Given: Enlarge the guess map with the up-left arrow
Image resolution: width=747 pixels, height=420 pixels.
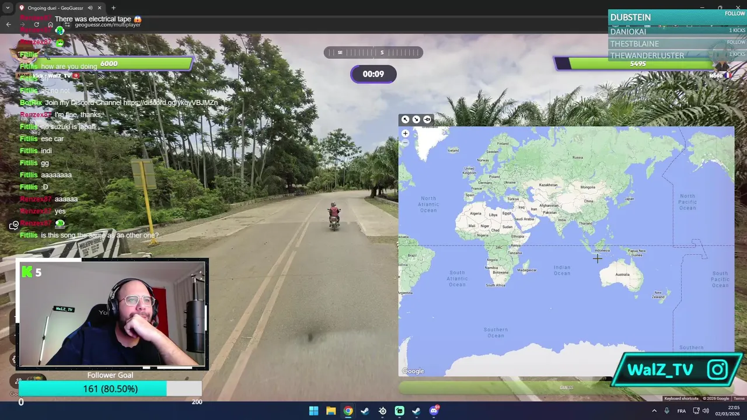Looking at the screenshot, I should (x=405, y=120).
